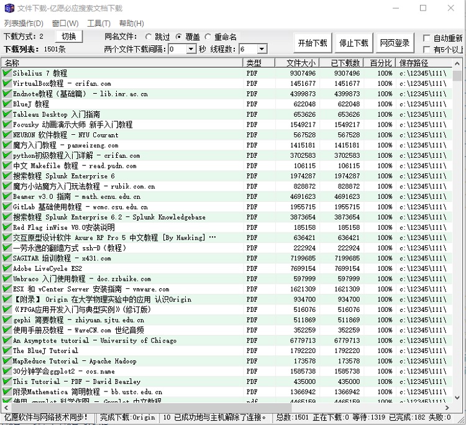Click the horizontal scrollbar thumb below the list
This screenshot has width=466, height=425.
click(151, 408)
